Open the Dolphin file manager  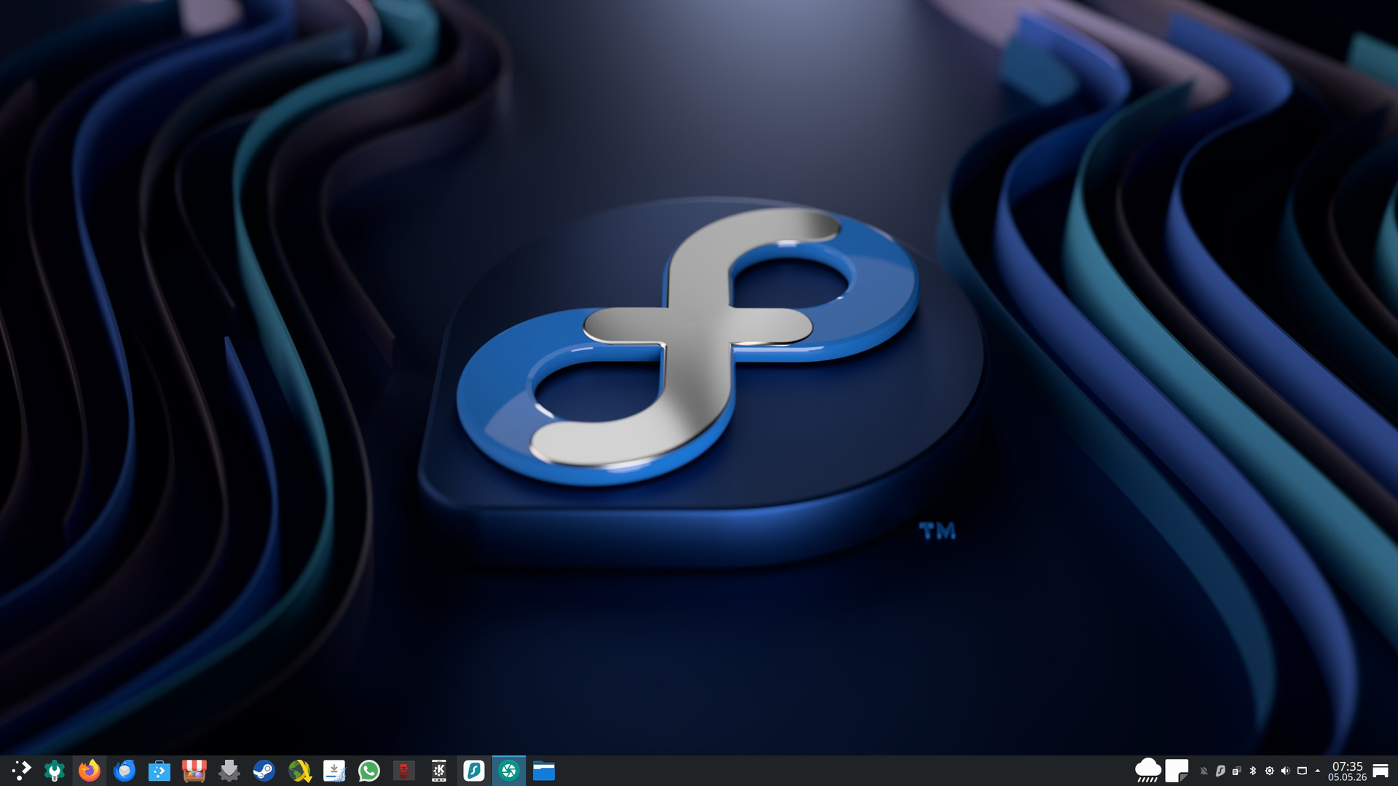pyautogui.click(x=544, y=770)
